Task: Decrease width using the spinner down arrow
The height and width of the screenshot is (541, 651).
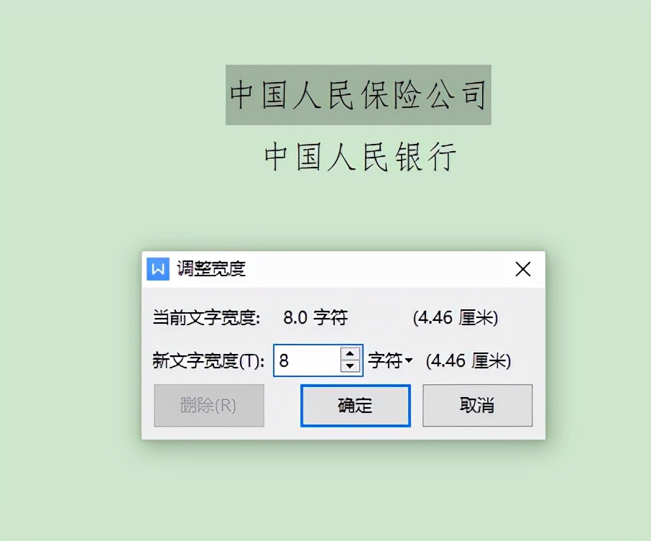Action: click(350, 366)
